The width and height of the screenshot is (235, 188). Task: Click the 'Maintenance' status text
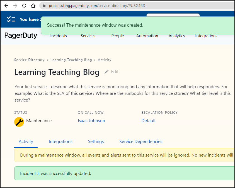(x=39, y=121)
